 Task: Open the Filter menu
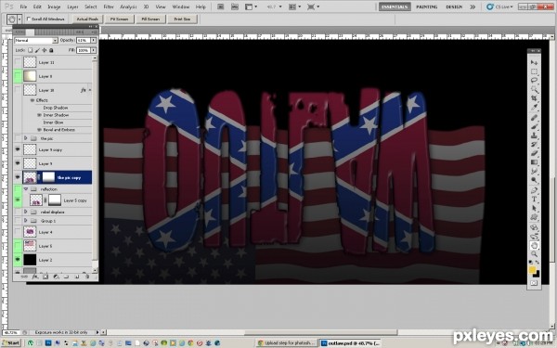(x=109, y=6)
